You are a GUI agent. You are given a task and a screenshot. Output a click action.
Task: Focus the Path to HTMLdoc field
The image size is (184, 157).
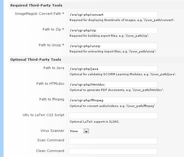pyautogui.click(x=113, y=84)
